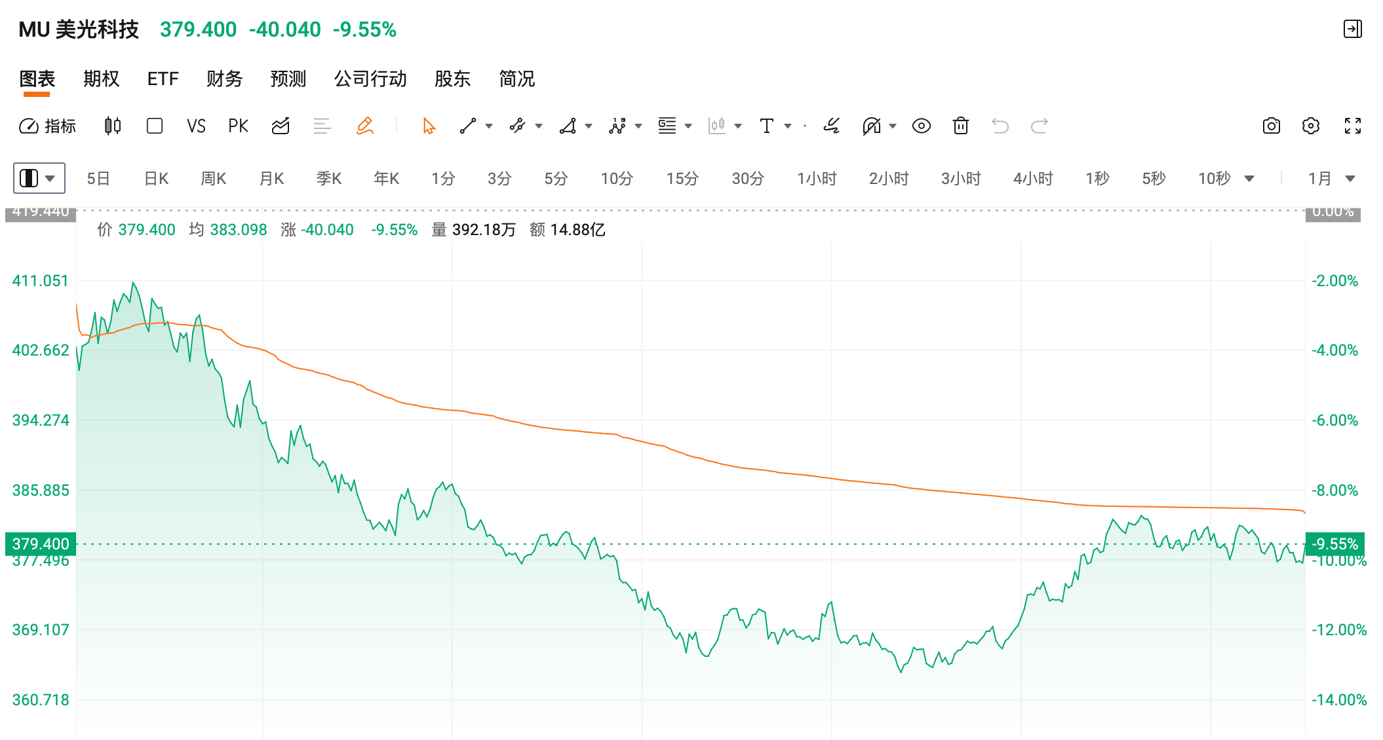Select the 15分 interval

tap(682, 178)
